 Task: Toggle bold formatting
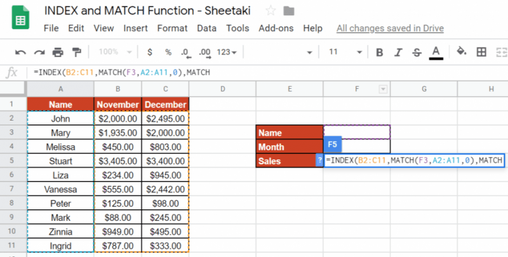tap(380, 52)
